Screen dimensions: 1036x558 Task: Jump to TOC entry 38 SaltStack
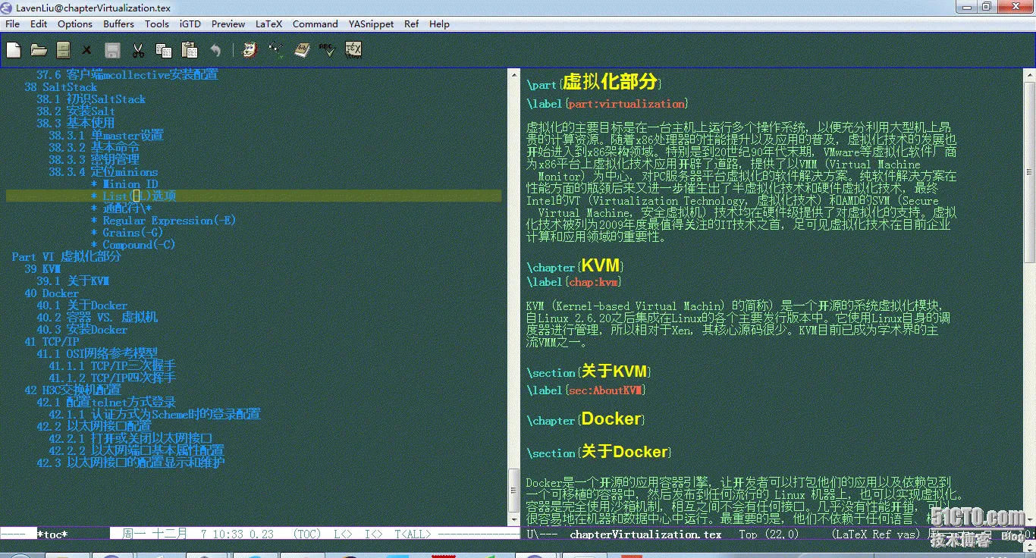(61, 87)
